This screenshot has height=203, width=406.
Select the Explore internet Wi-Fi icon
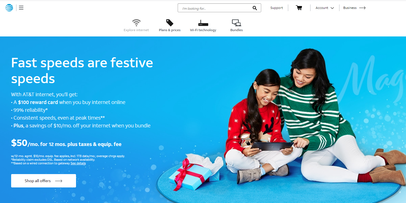[x=136, y=23]
